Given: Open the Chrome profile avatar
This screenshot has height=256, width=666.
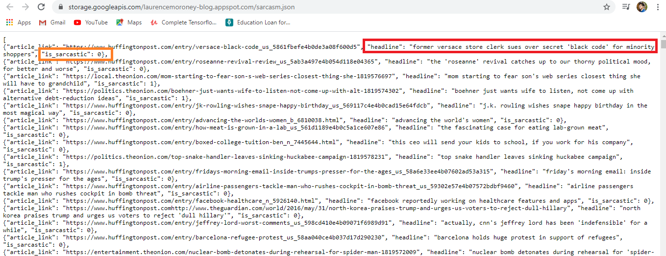Looking at the screenshot, I should pos(641,7).
